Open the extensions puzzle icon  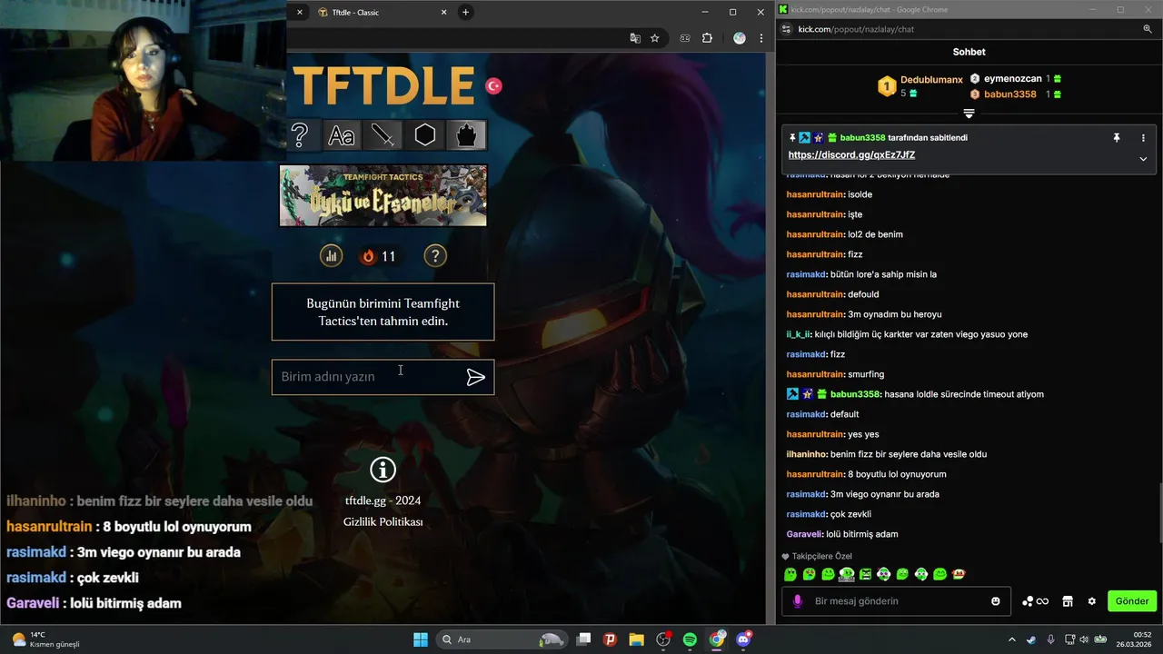[708, 38]
